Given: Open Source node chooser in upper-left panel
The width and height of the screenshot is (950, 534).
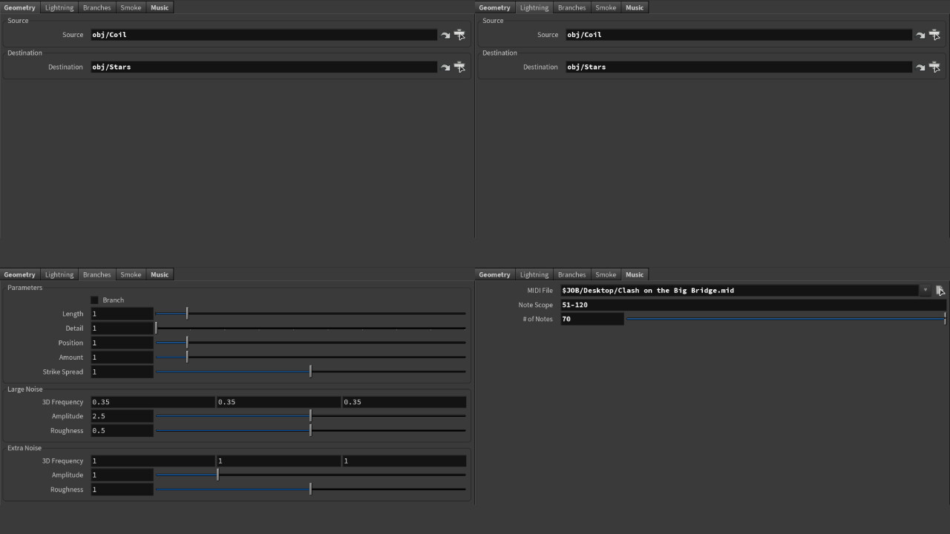Looking at the screenshot, I should [x=459, y=35].
